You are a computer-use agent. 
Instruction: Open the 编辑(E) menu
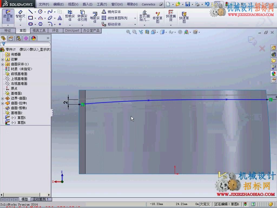click(x=58, y=4)
